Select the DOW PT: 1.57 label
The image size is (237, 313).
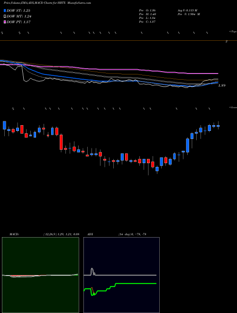18,22
